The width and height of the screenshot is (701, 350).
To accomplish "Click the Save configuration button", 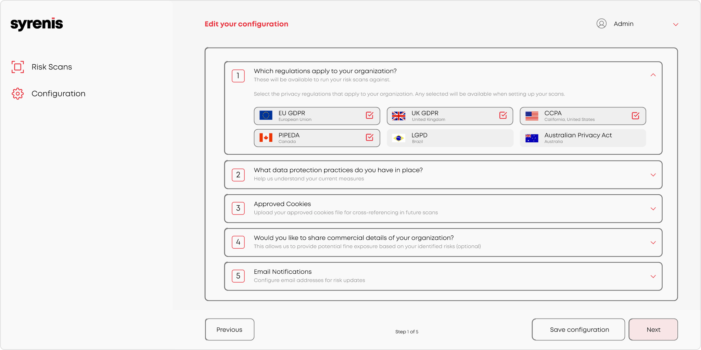I will (579, 329).
